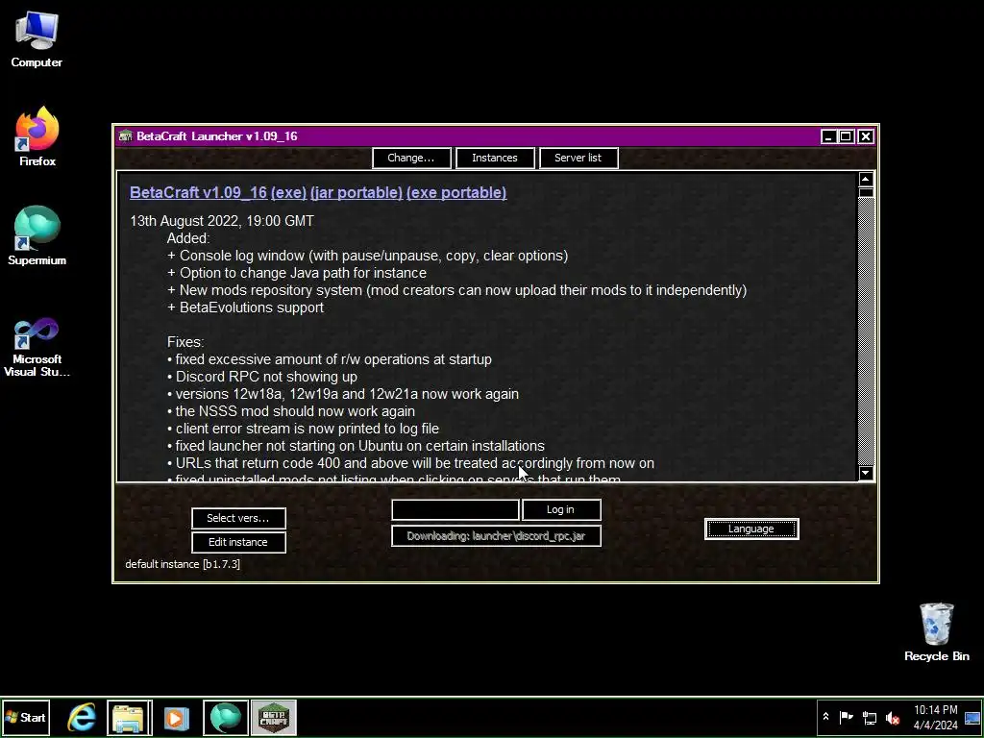The width and height of the screenshot is (984, 738).
Task: Open the Language button
Action: coord(751,529)
